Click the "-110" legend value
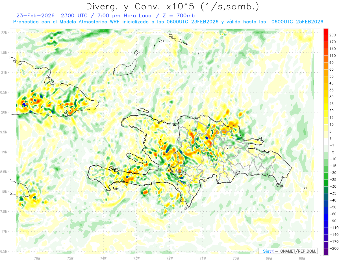This screenshot has width=339, height=262. [334, 228]
